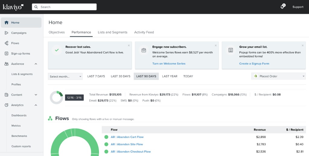This screenshot has width=309, height=156.
Task: Click the Campaigns paper plane icon
Action: coord(7,33)
